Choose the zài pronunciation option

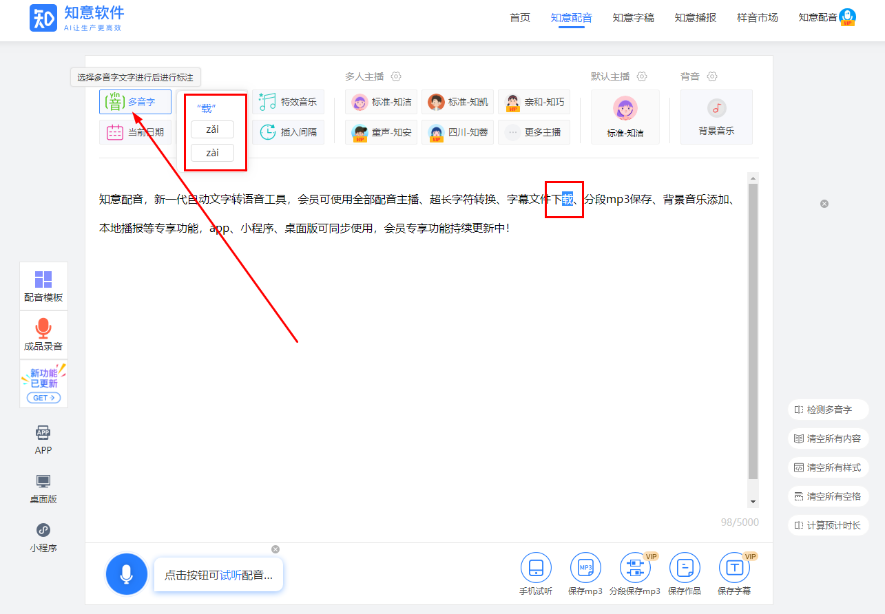(x=212, y=153)
